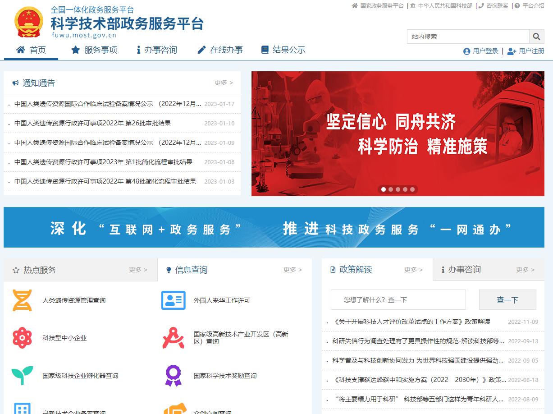553x414 pixels.
Task: Expand 更多 beside 政策解读
Action: tap(413, 270)
